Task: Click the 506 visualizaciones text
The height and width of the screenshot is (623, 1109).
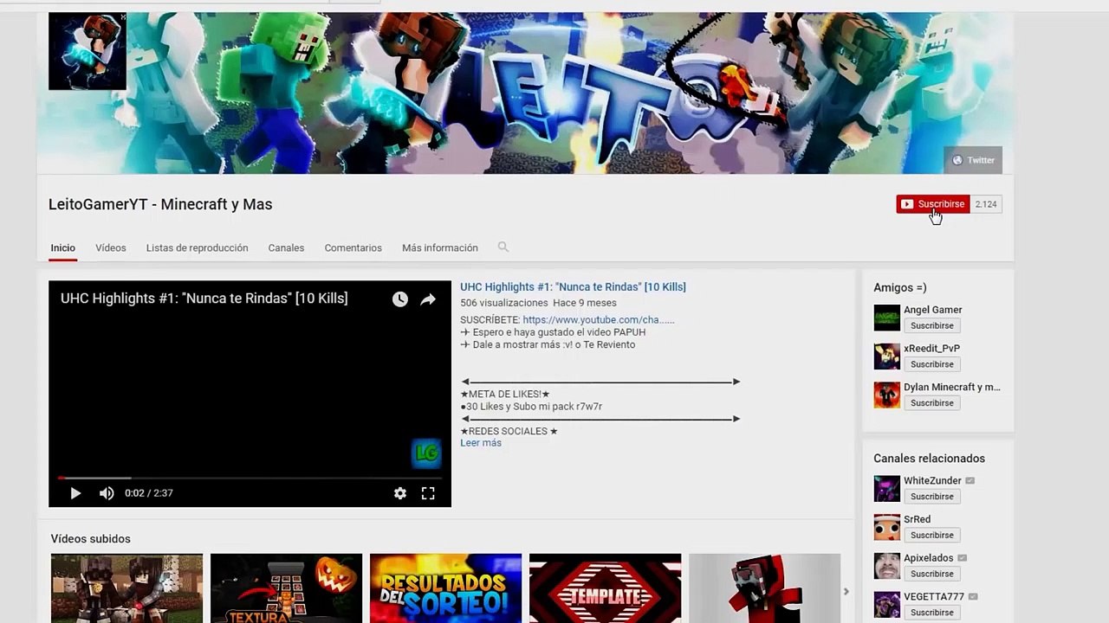Action: (503, 303)
